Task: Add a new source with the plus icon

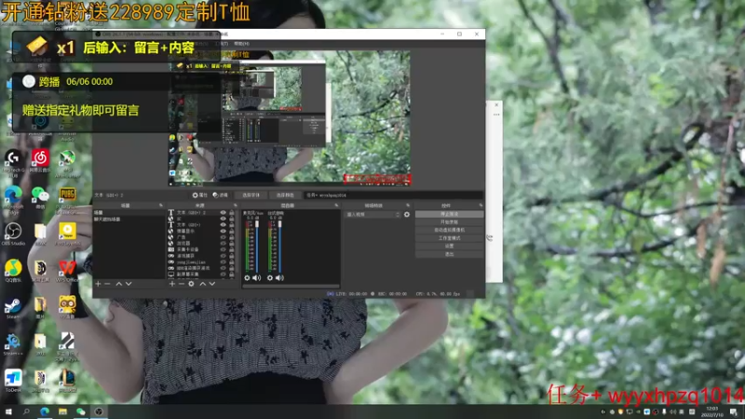Action: [172, 284]
